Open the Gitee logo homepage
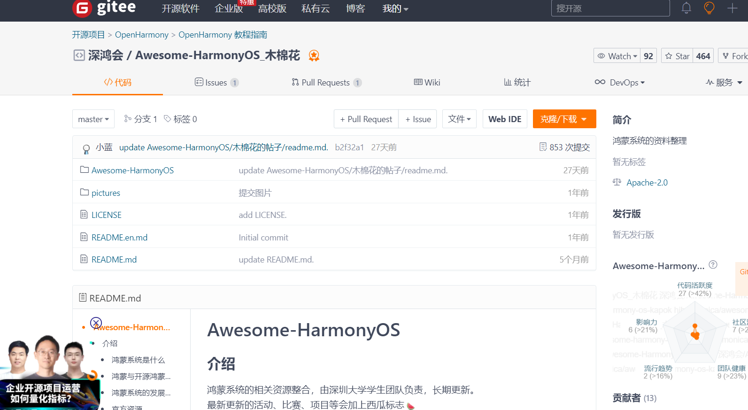The image size is (748, 410). tap(104, 8)
